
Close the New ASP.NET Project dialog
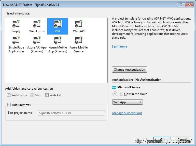point(189,5)
